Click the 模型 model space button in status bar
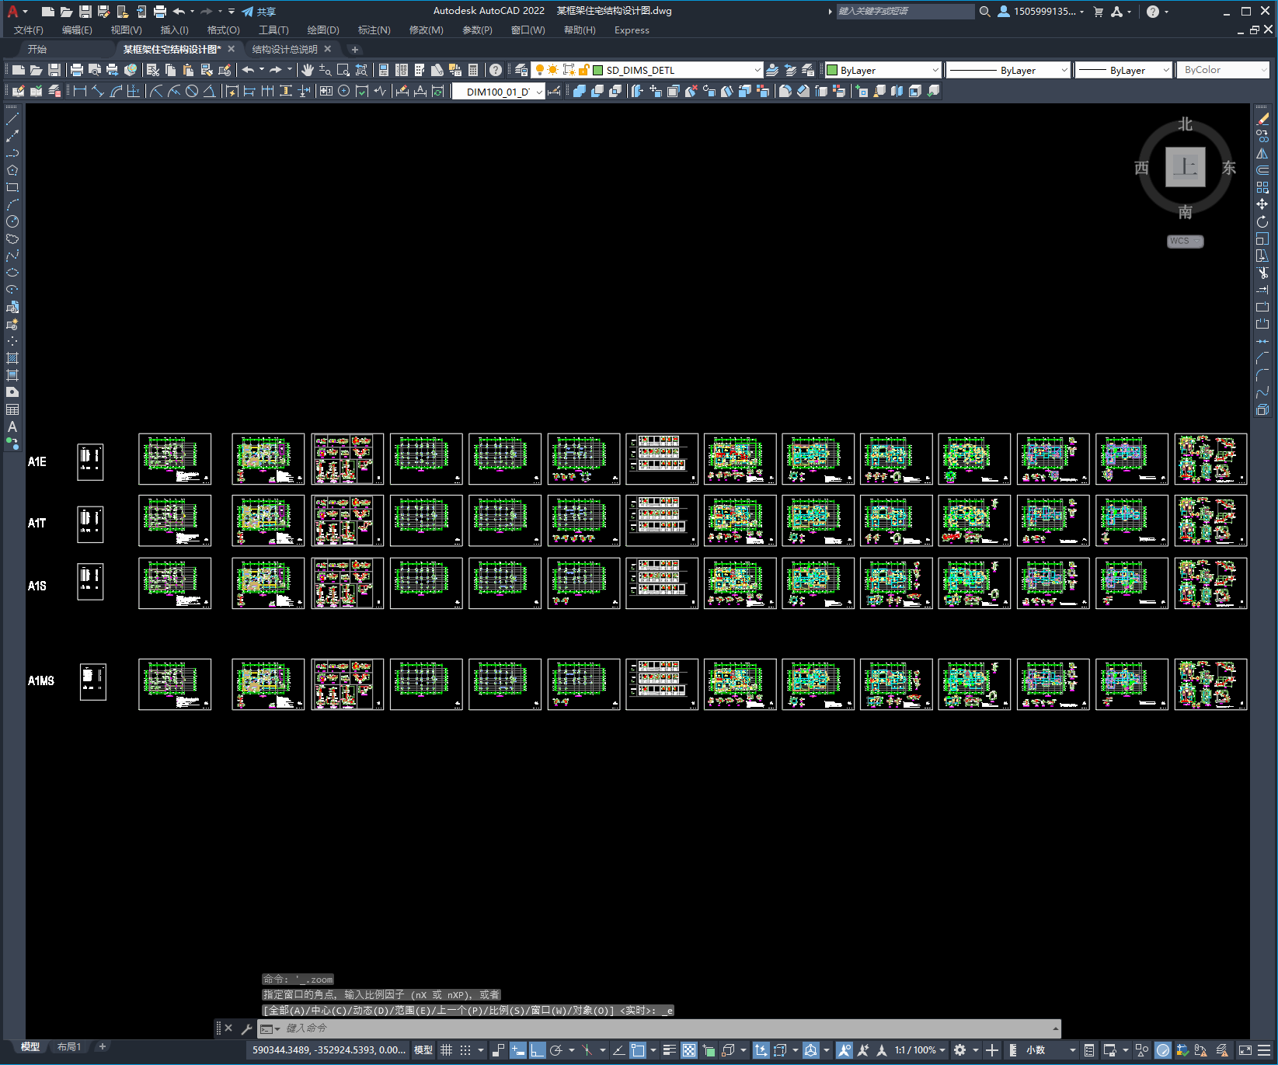 click(x=423, y=1050)
